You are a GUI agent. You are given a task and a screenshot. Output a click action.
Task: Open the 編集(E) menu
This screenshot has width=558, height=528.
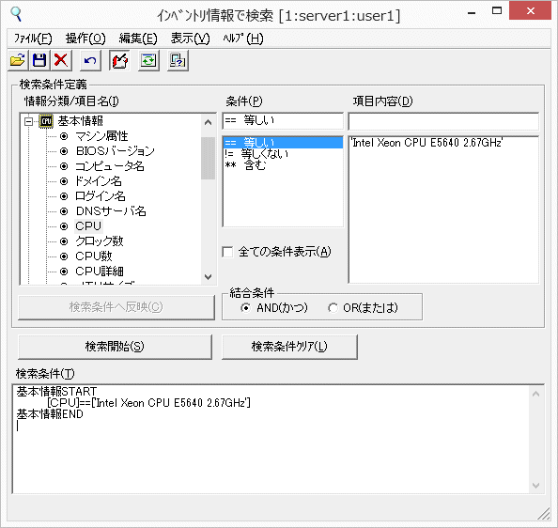[x=138, y=39]
